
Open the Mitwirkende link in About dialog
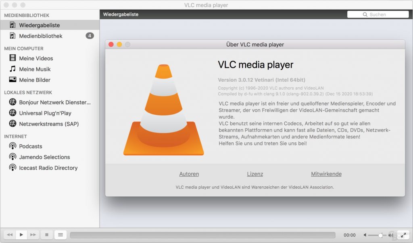(x=326, y=174)
